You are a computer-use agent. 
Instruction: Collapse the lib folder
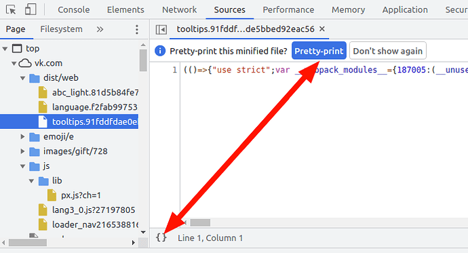pos(32,181)
